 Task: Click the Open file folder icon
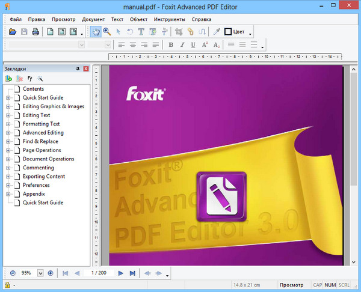point(12,32)
